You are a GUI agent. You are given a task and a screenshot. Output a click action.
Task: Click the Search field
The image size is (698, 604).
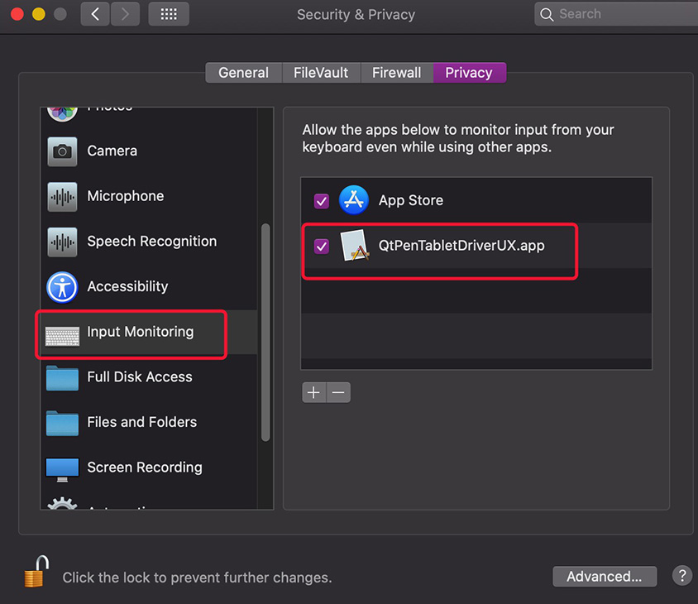pos(616,14)
